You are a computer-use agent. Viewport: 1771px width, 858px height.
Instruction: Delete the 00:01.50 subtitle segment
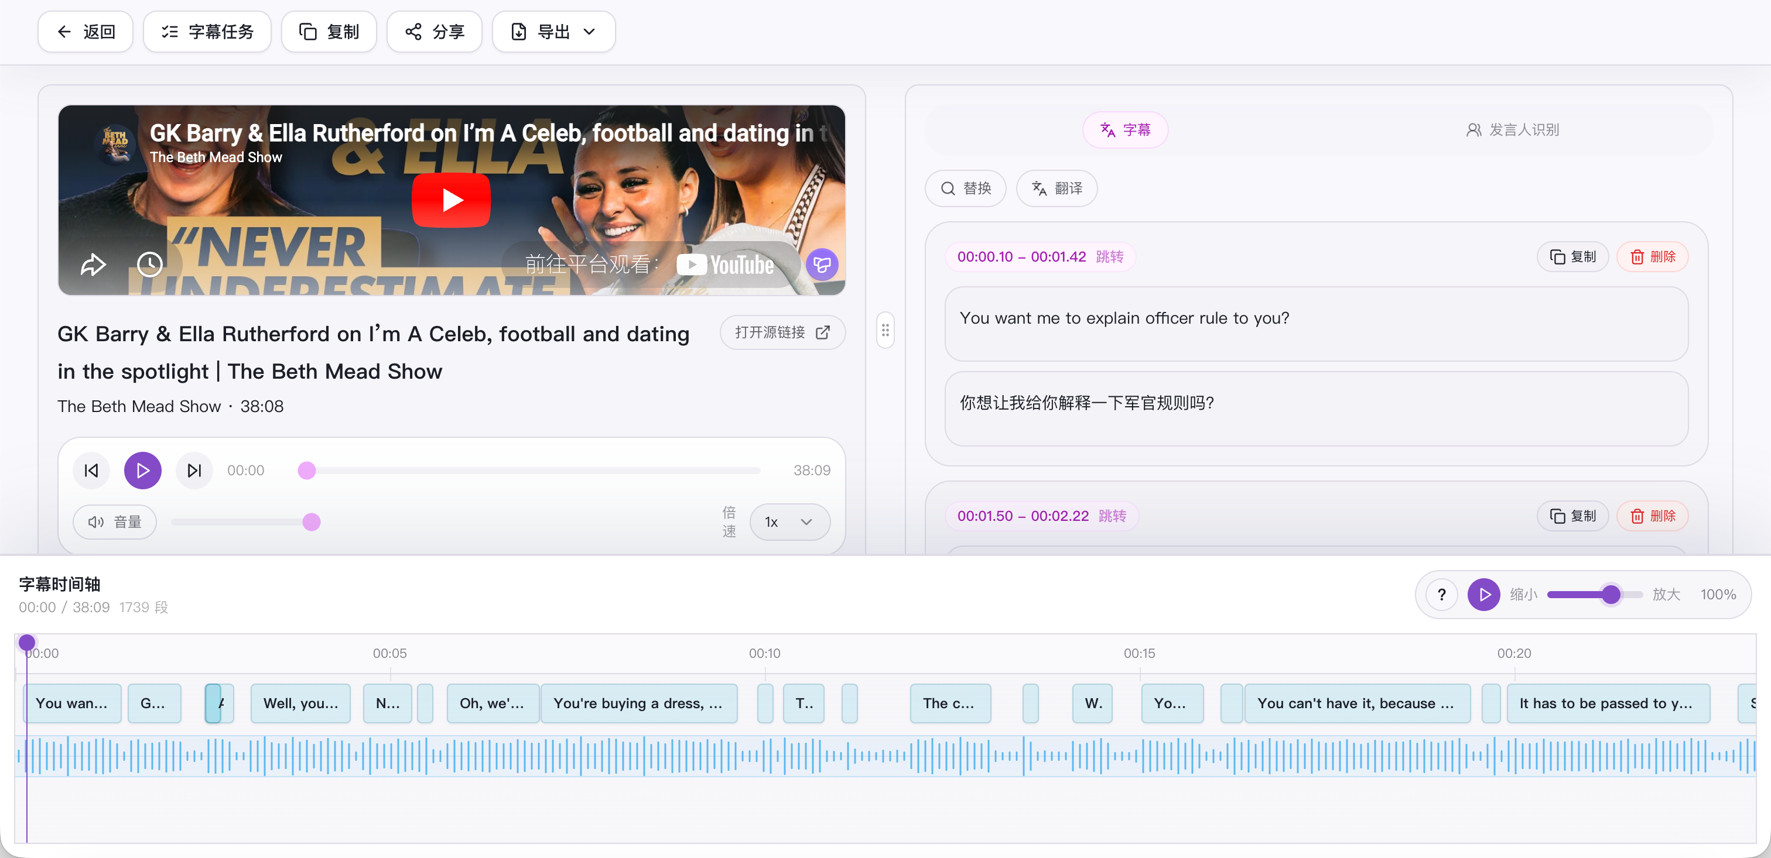click(1652, 516)
